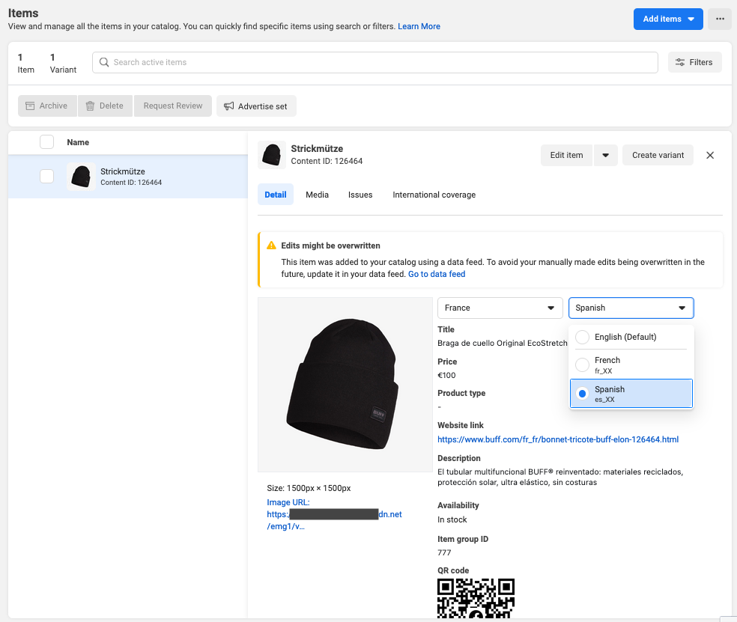This screenshot has height=622, width=737.
Task: Switch to the Media tab
Action: (318, 195)
